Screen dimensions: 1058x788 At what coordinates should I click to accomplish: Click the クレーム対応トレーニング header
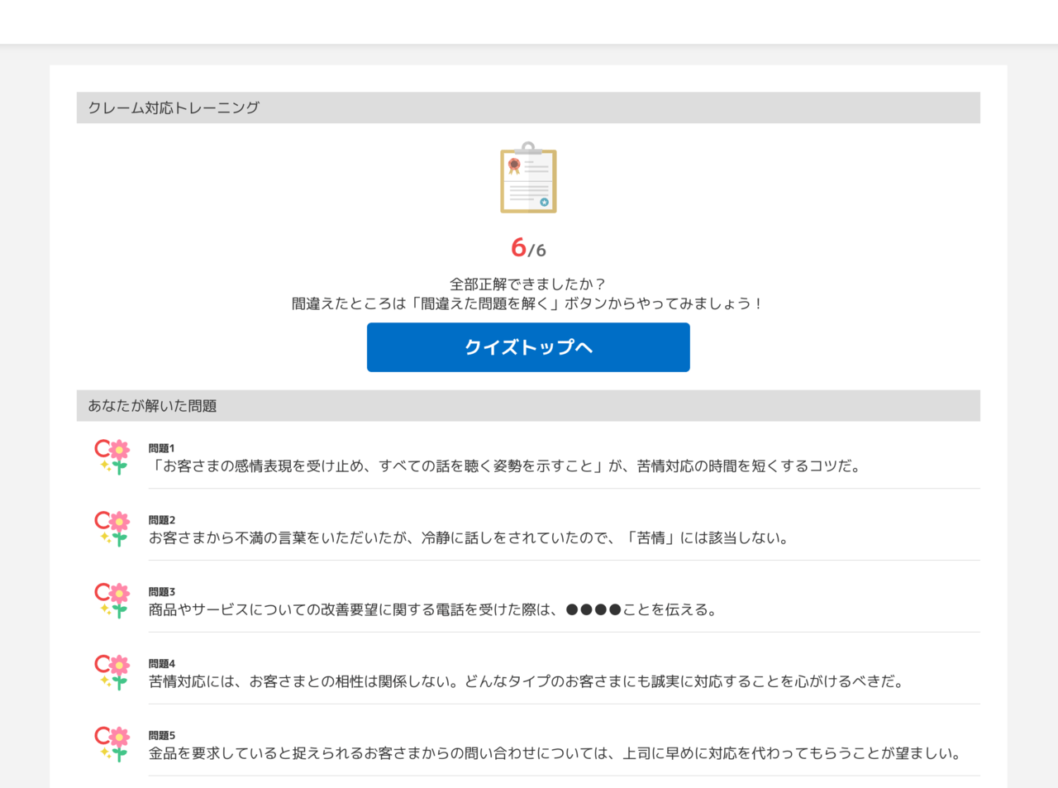[528, 107]
